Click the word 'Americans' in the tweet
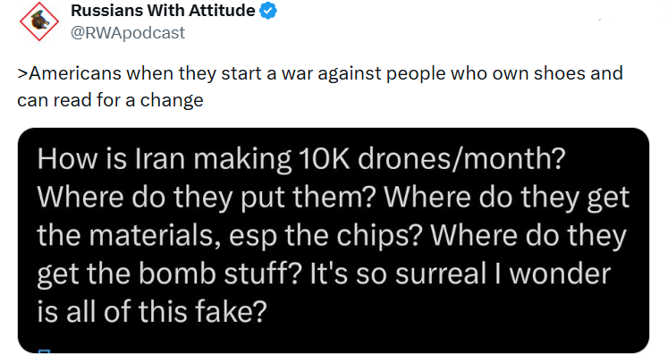Viewport: 668px width, 363px height. (75, 73)
